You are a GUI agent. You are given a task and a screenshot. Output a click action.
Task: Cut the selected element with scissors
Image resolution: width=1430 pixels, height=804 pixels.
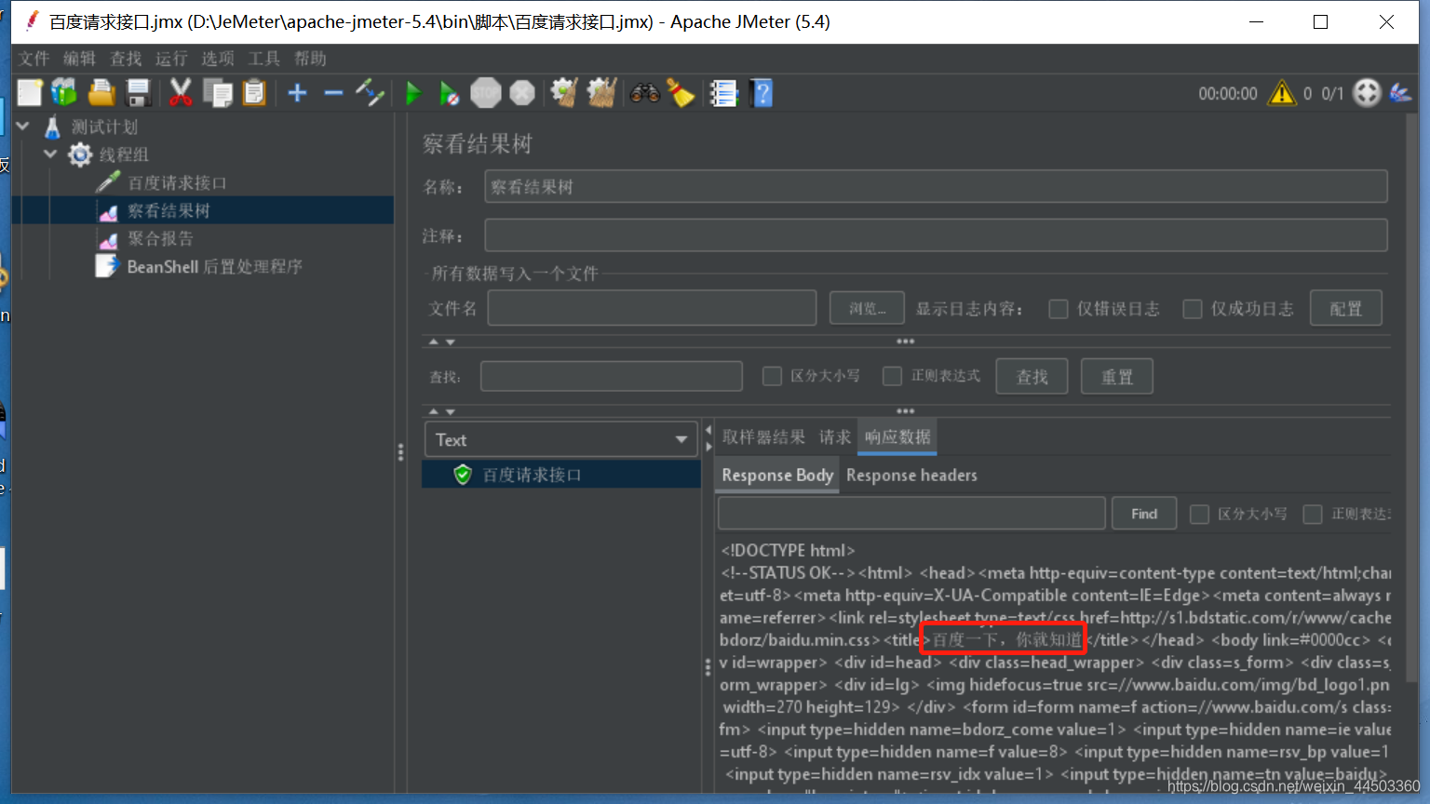click(181, 93)
